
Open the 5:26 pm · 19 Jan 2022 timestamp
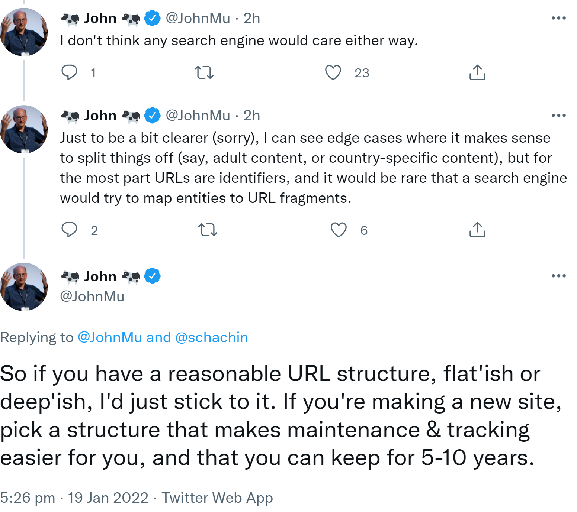(74, 498)
